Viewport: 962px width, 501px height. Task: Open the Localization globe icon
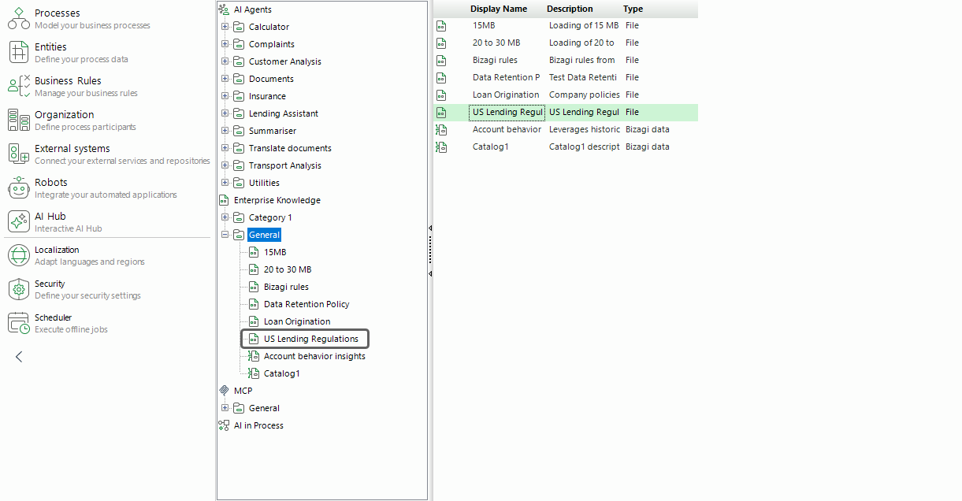[x=19, y=256]
